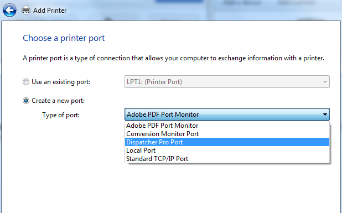The height and width of the screenshot is (213, 342).
Task: Click the printer icon beside Add Printer
Action: tap(26, 10)
